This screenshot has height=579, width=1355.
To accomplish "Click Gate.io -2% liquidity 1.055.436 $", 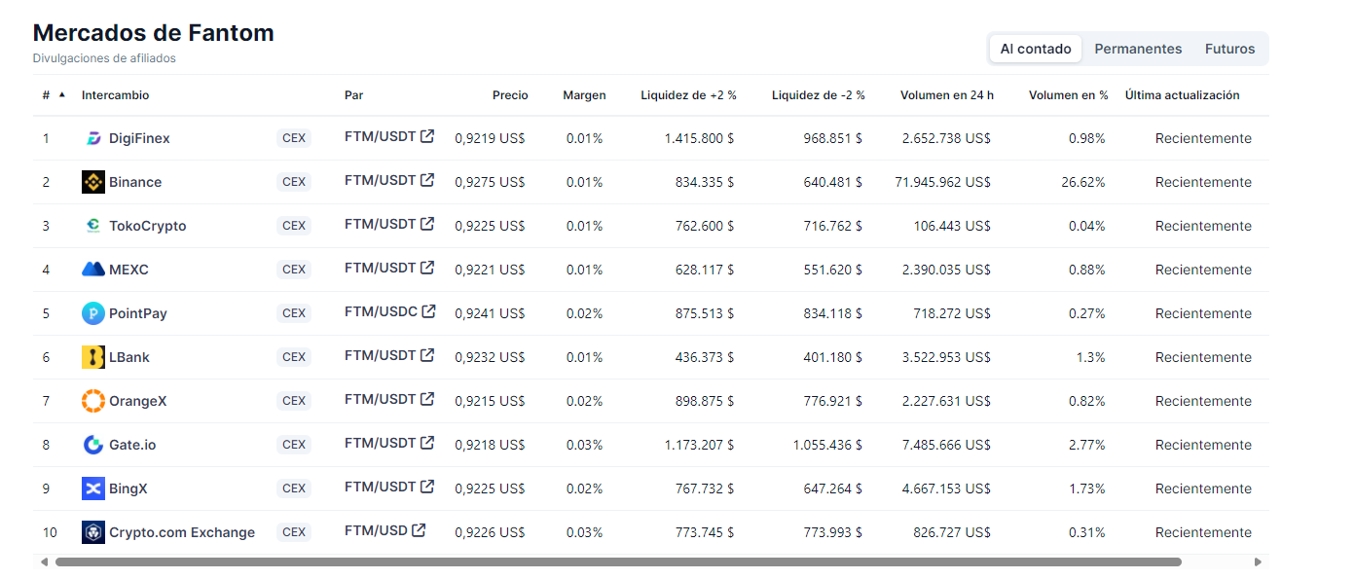I will pyautogui.click(x=828, y=445).
